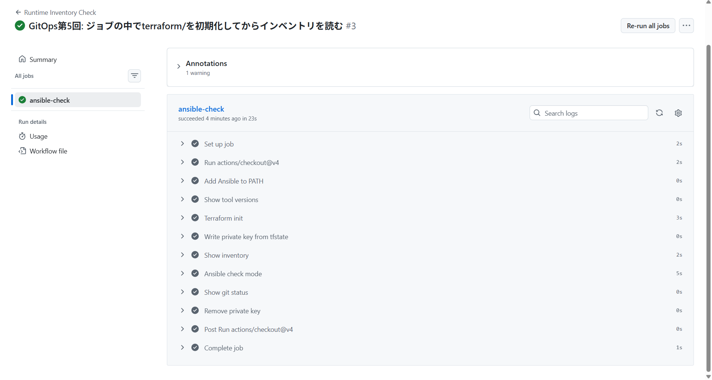Open the Workflow file view
This screenshot has height=380, width=712.
coord(48,151)
